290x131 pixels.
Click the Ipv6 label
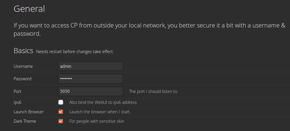tap(17, 102)
